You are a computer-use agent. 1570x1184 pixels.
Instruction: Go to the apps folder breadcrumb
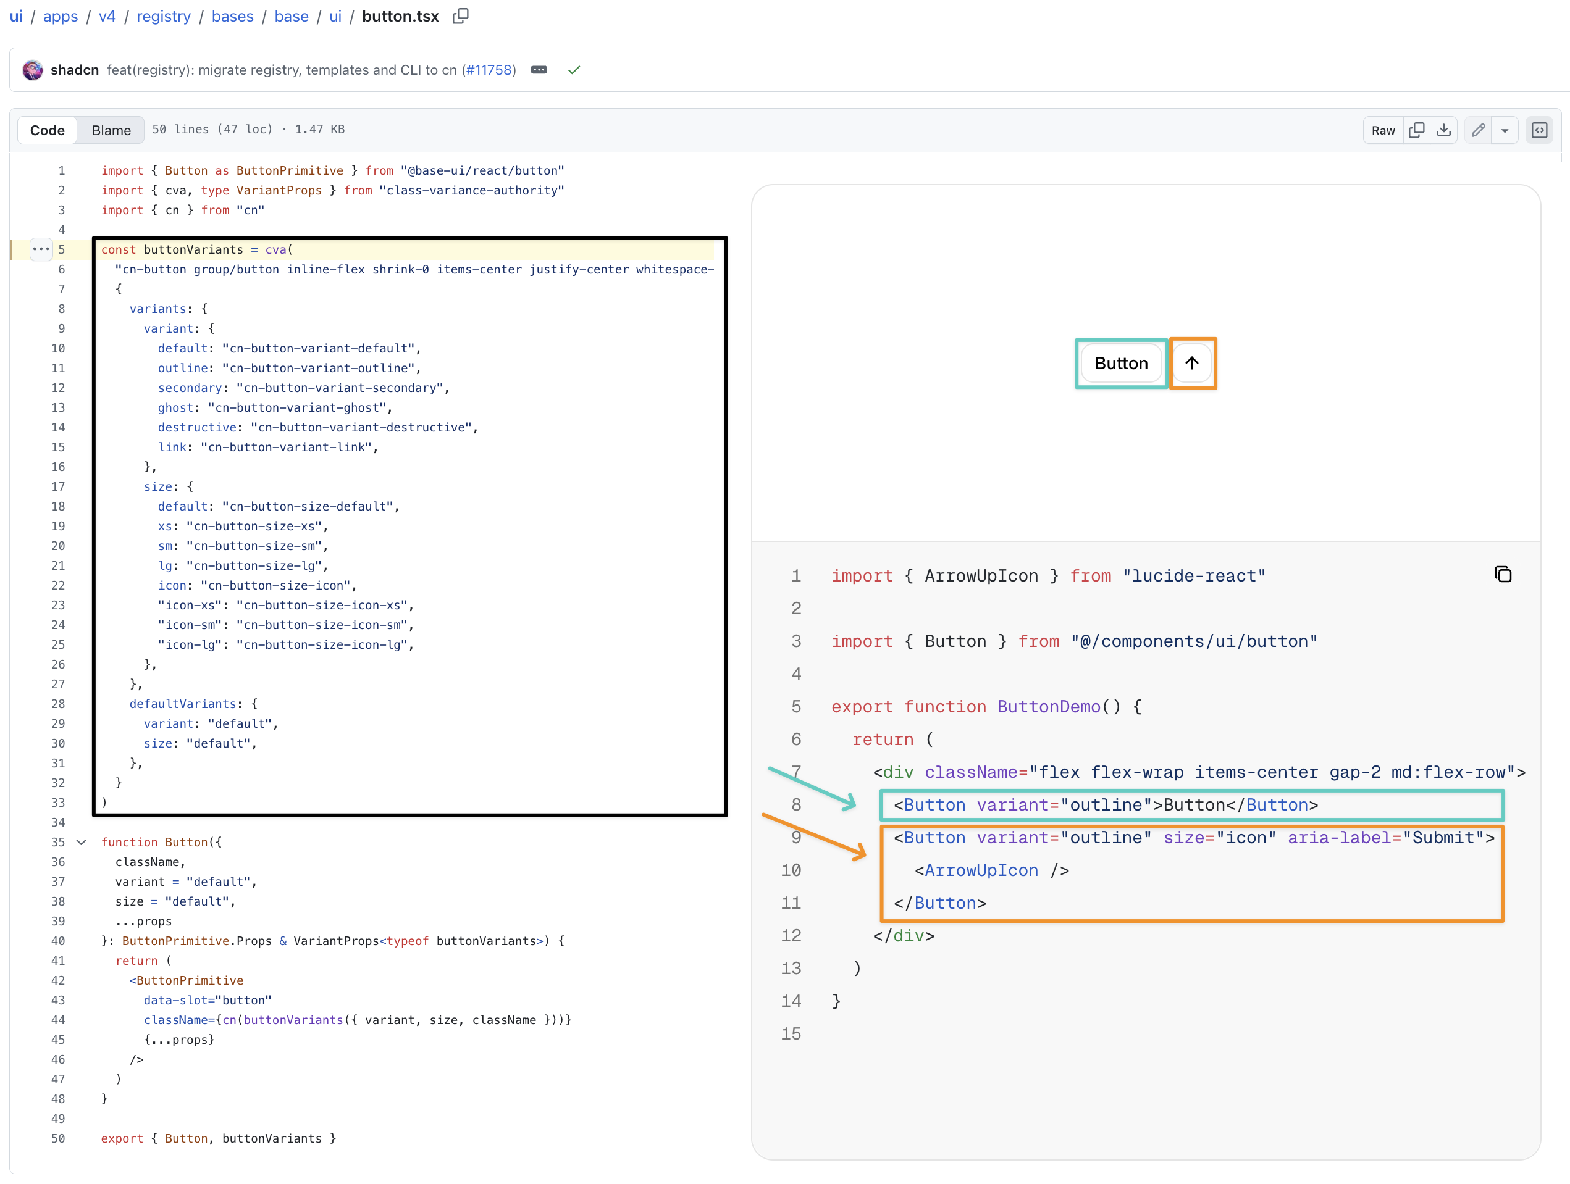[x=61, y=15]
